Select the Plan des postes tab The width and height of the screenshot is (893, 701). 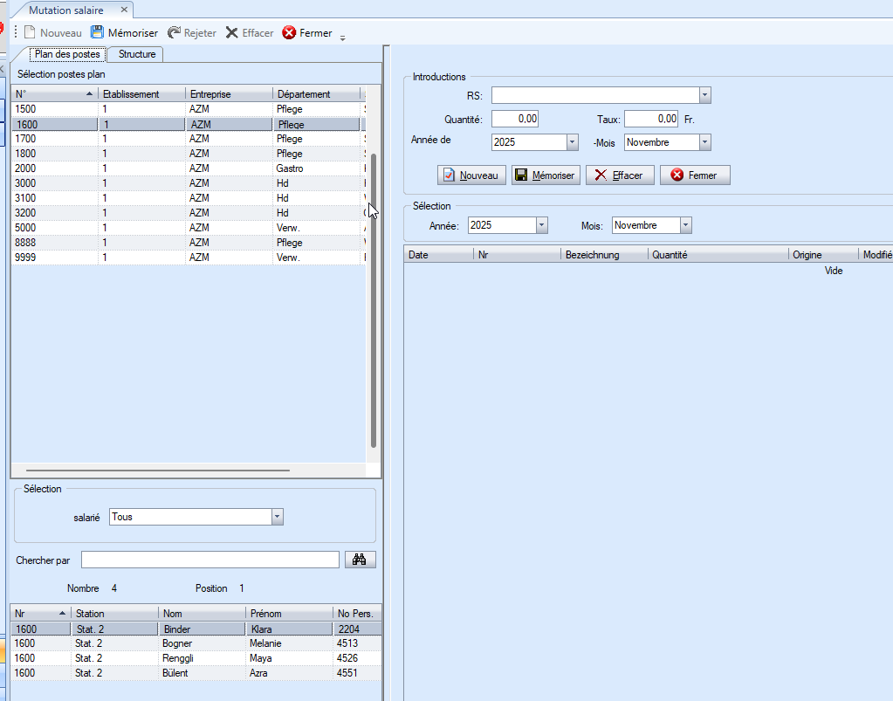[67, 54]
